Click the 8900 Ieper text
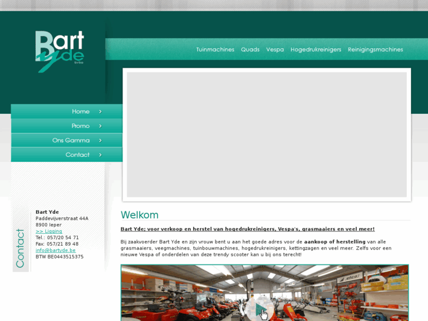This screenshot has height=321, width=428. [49, 224]
